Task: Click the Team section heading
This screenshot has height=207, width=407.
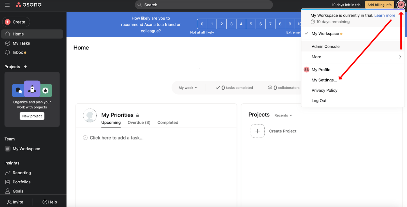Action: (x=10, y=139)
